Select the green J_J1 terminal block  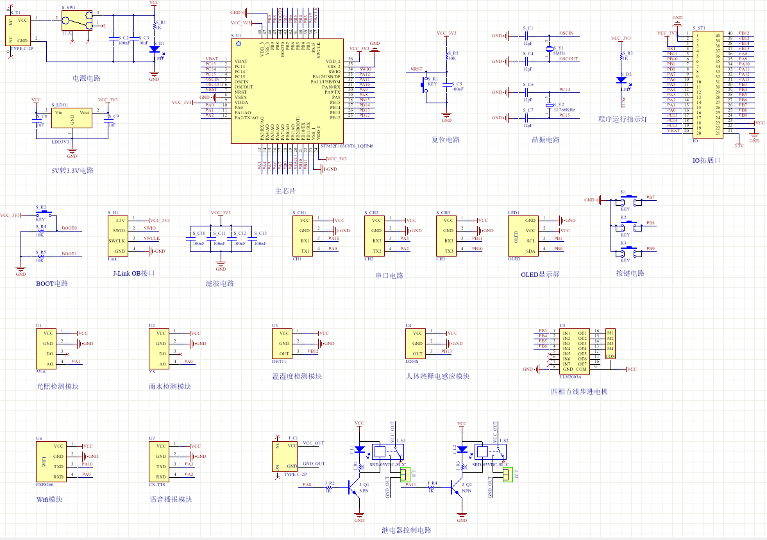405,475
